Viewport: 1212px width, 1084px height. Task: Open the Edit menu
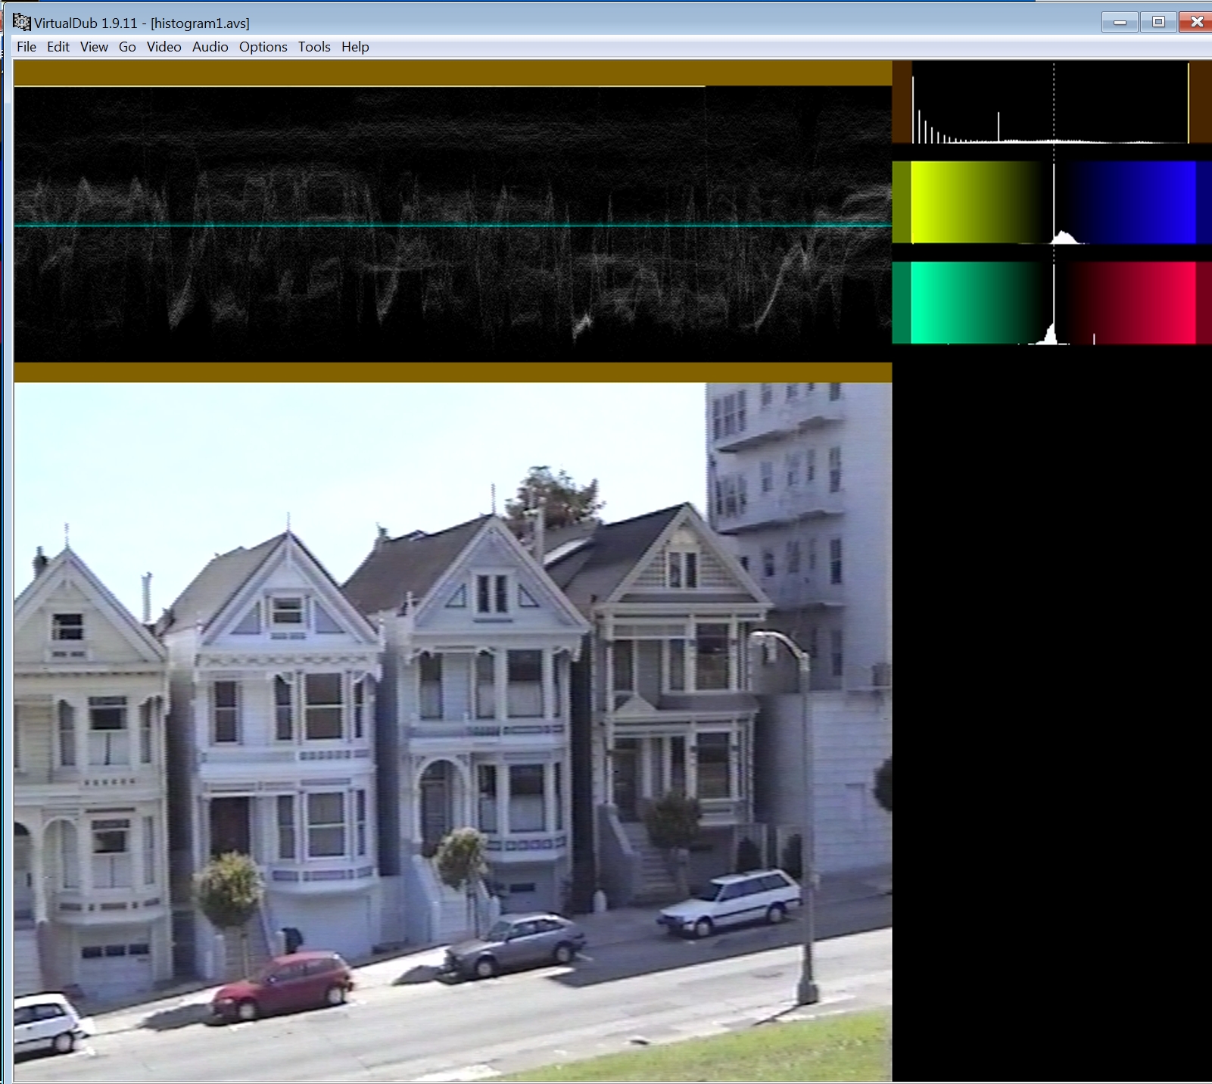coord(58,47)
